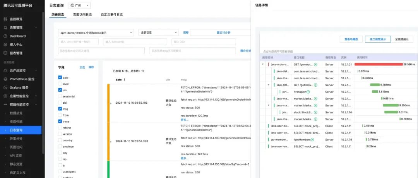Switch to the 页面访问日志 tab

point(82,15)
